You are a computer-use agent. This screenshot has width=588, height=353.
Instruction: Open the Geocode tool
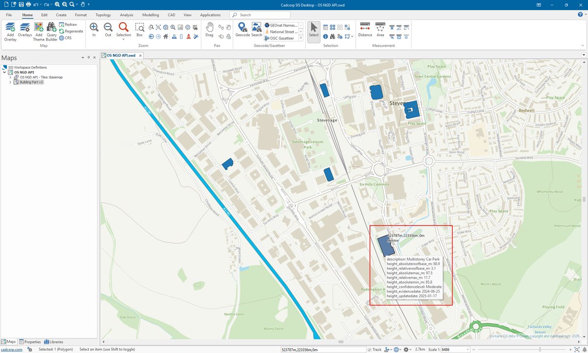click(x=243, y=29)
